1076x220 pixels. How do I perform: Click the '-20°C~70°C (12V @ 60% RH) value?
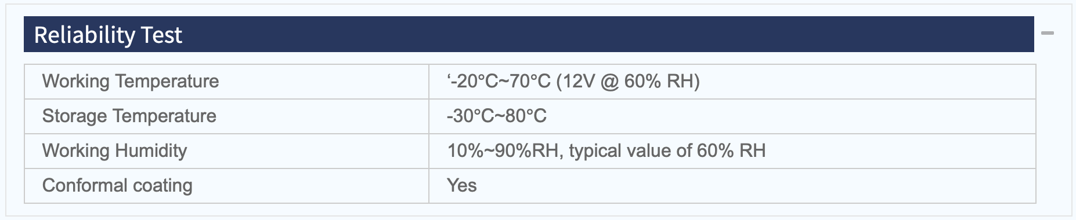pyautogui.click(x=573, y=81)
